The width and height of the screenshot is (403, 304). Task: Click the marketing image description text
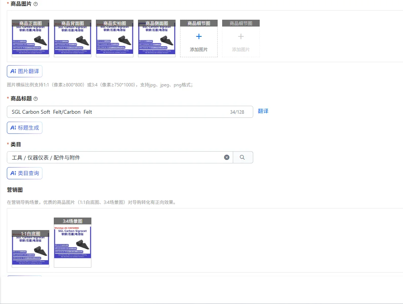(x=92, y=202)
